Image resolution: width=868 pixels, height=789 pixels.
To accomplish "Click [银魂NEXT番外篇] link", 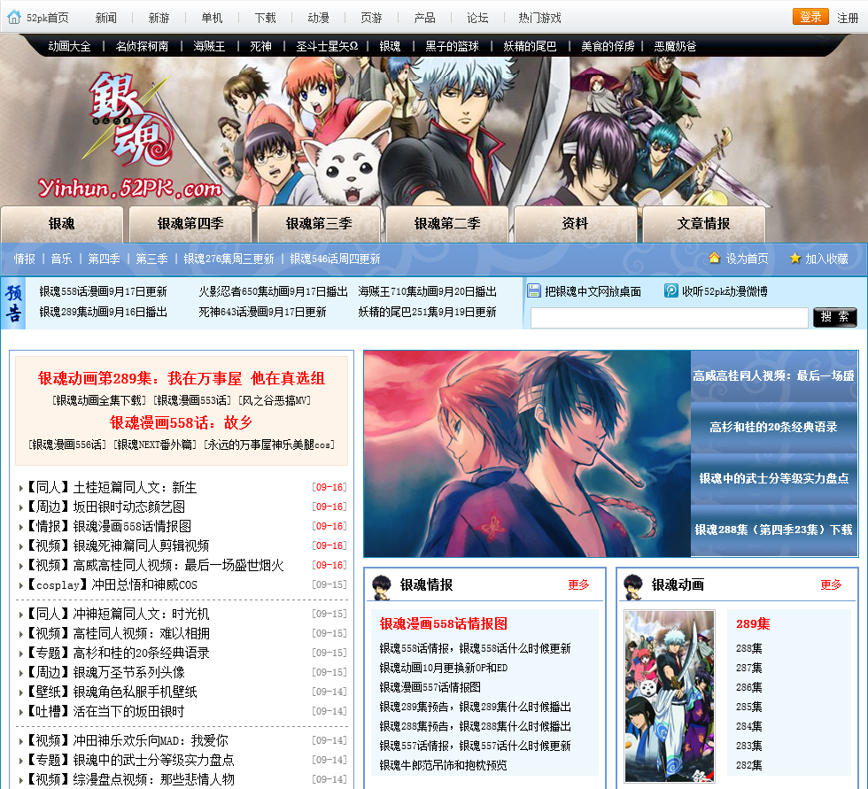I will (154, 445).
